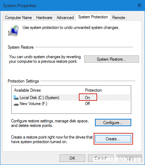Viewport: 145px width, 165px height.
Task: Click the New Volume (F:) drive icon
Action: 16,104
